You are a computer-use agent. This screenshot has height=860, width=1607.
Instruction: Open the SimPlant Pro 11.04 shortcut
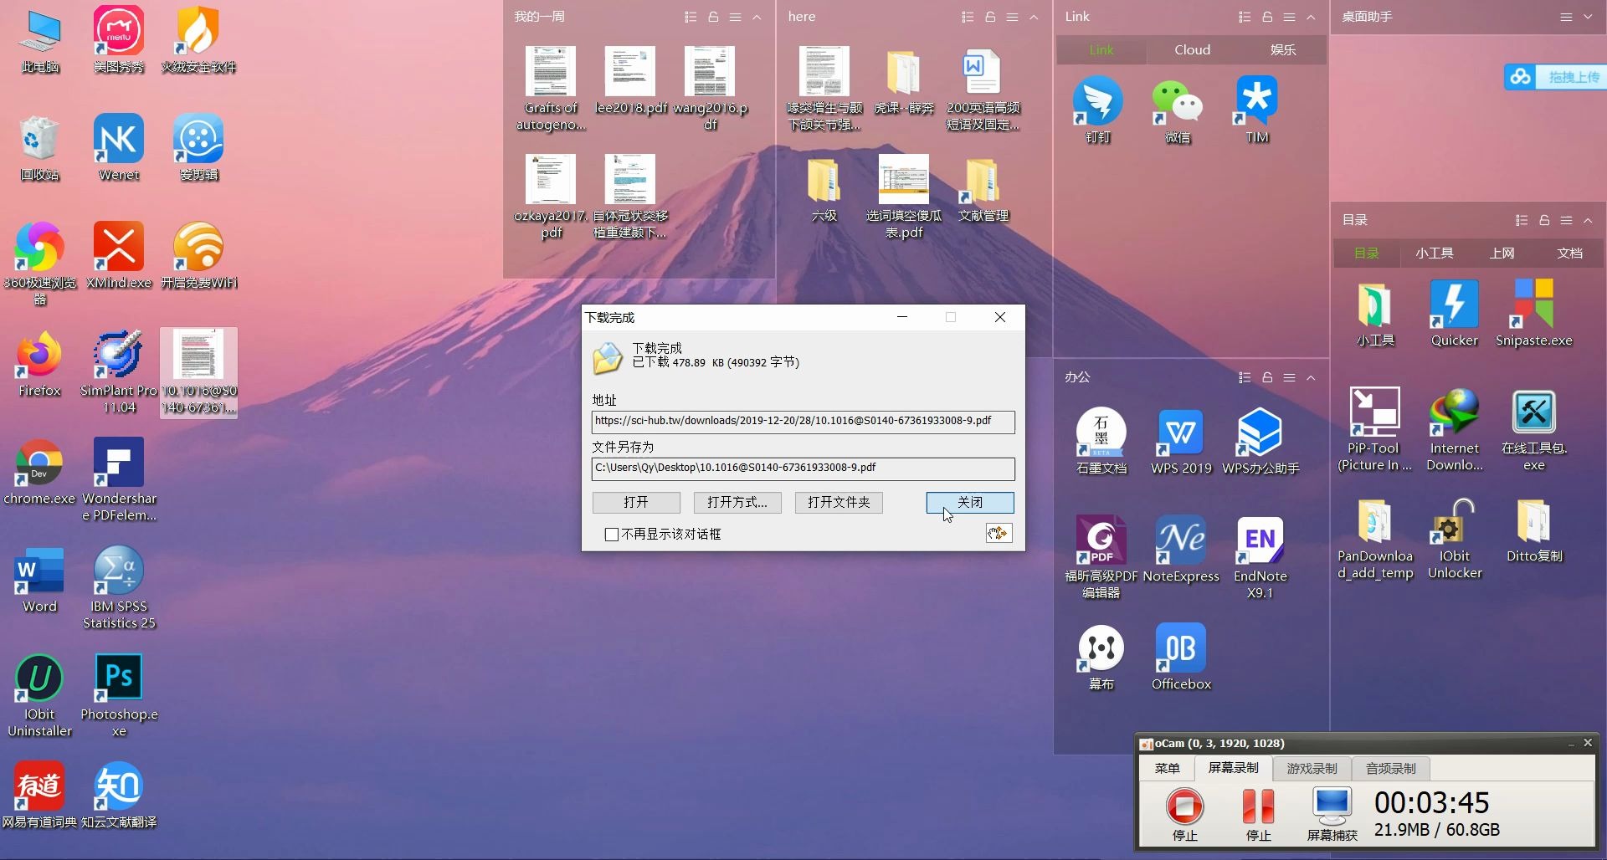pos(119,371)
